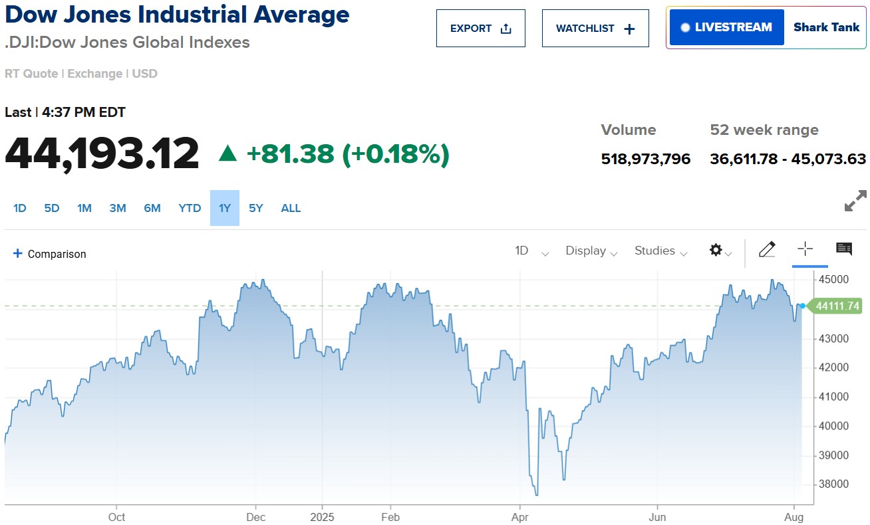Viewport: 870px width, 525px height.
Task: Open the chart comments speech-bubble icon
Action: (844, 249)
